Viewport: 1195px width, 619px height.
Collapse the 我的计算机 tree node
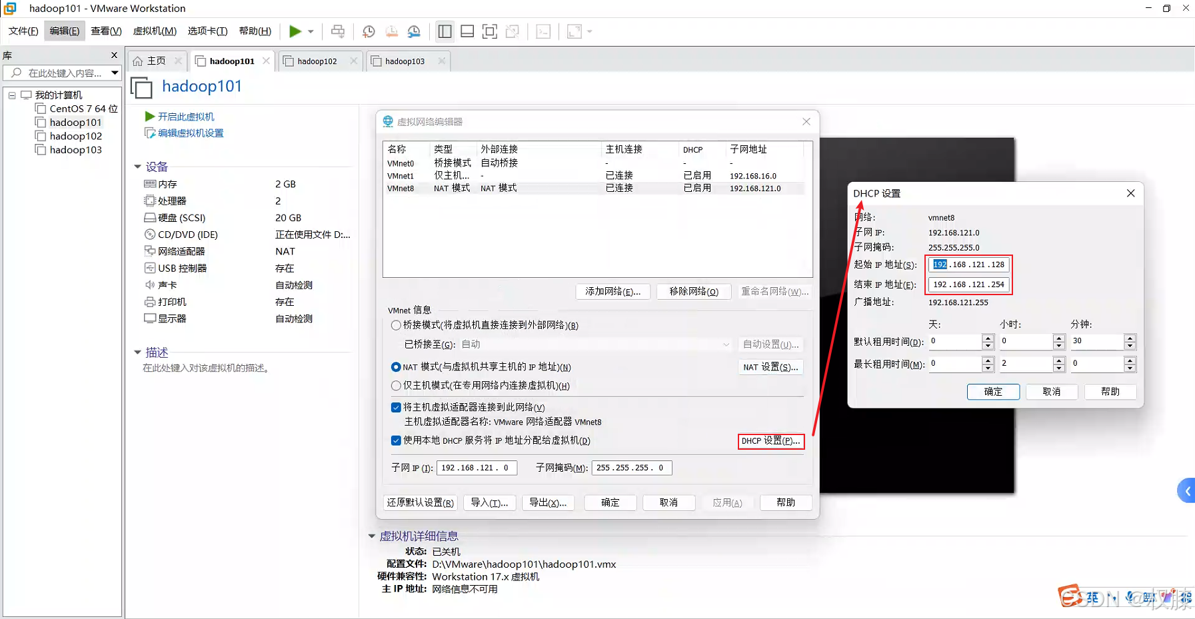pyautogui.click(x=12, y=95)
